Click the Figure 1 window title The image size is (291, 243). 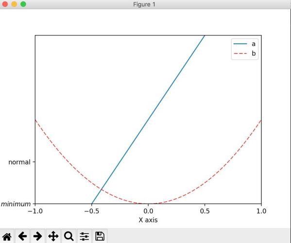(x=144, y=4)
